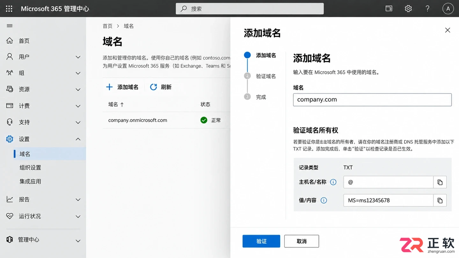Click the 验证 button
Viewport: 459px width, 258px height.
261,241
